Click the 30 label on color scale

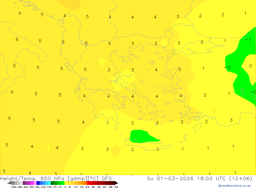[93, 187]
